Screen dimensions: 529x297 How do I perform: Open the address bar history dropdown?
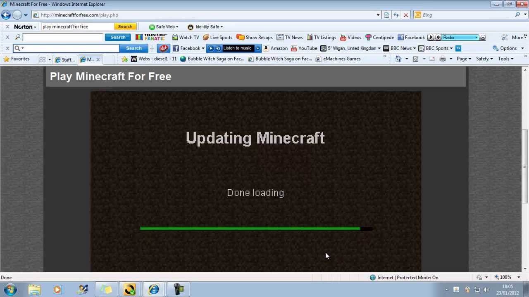(x=378, y=15)
